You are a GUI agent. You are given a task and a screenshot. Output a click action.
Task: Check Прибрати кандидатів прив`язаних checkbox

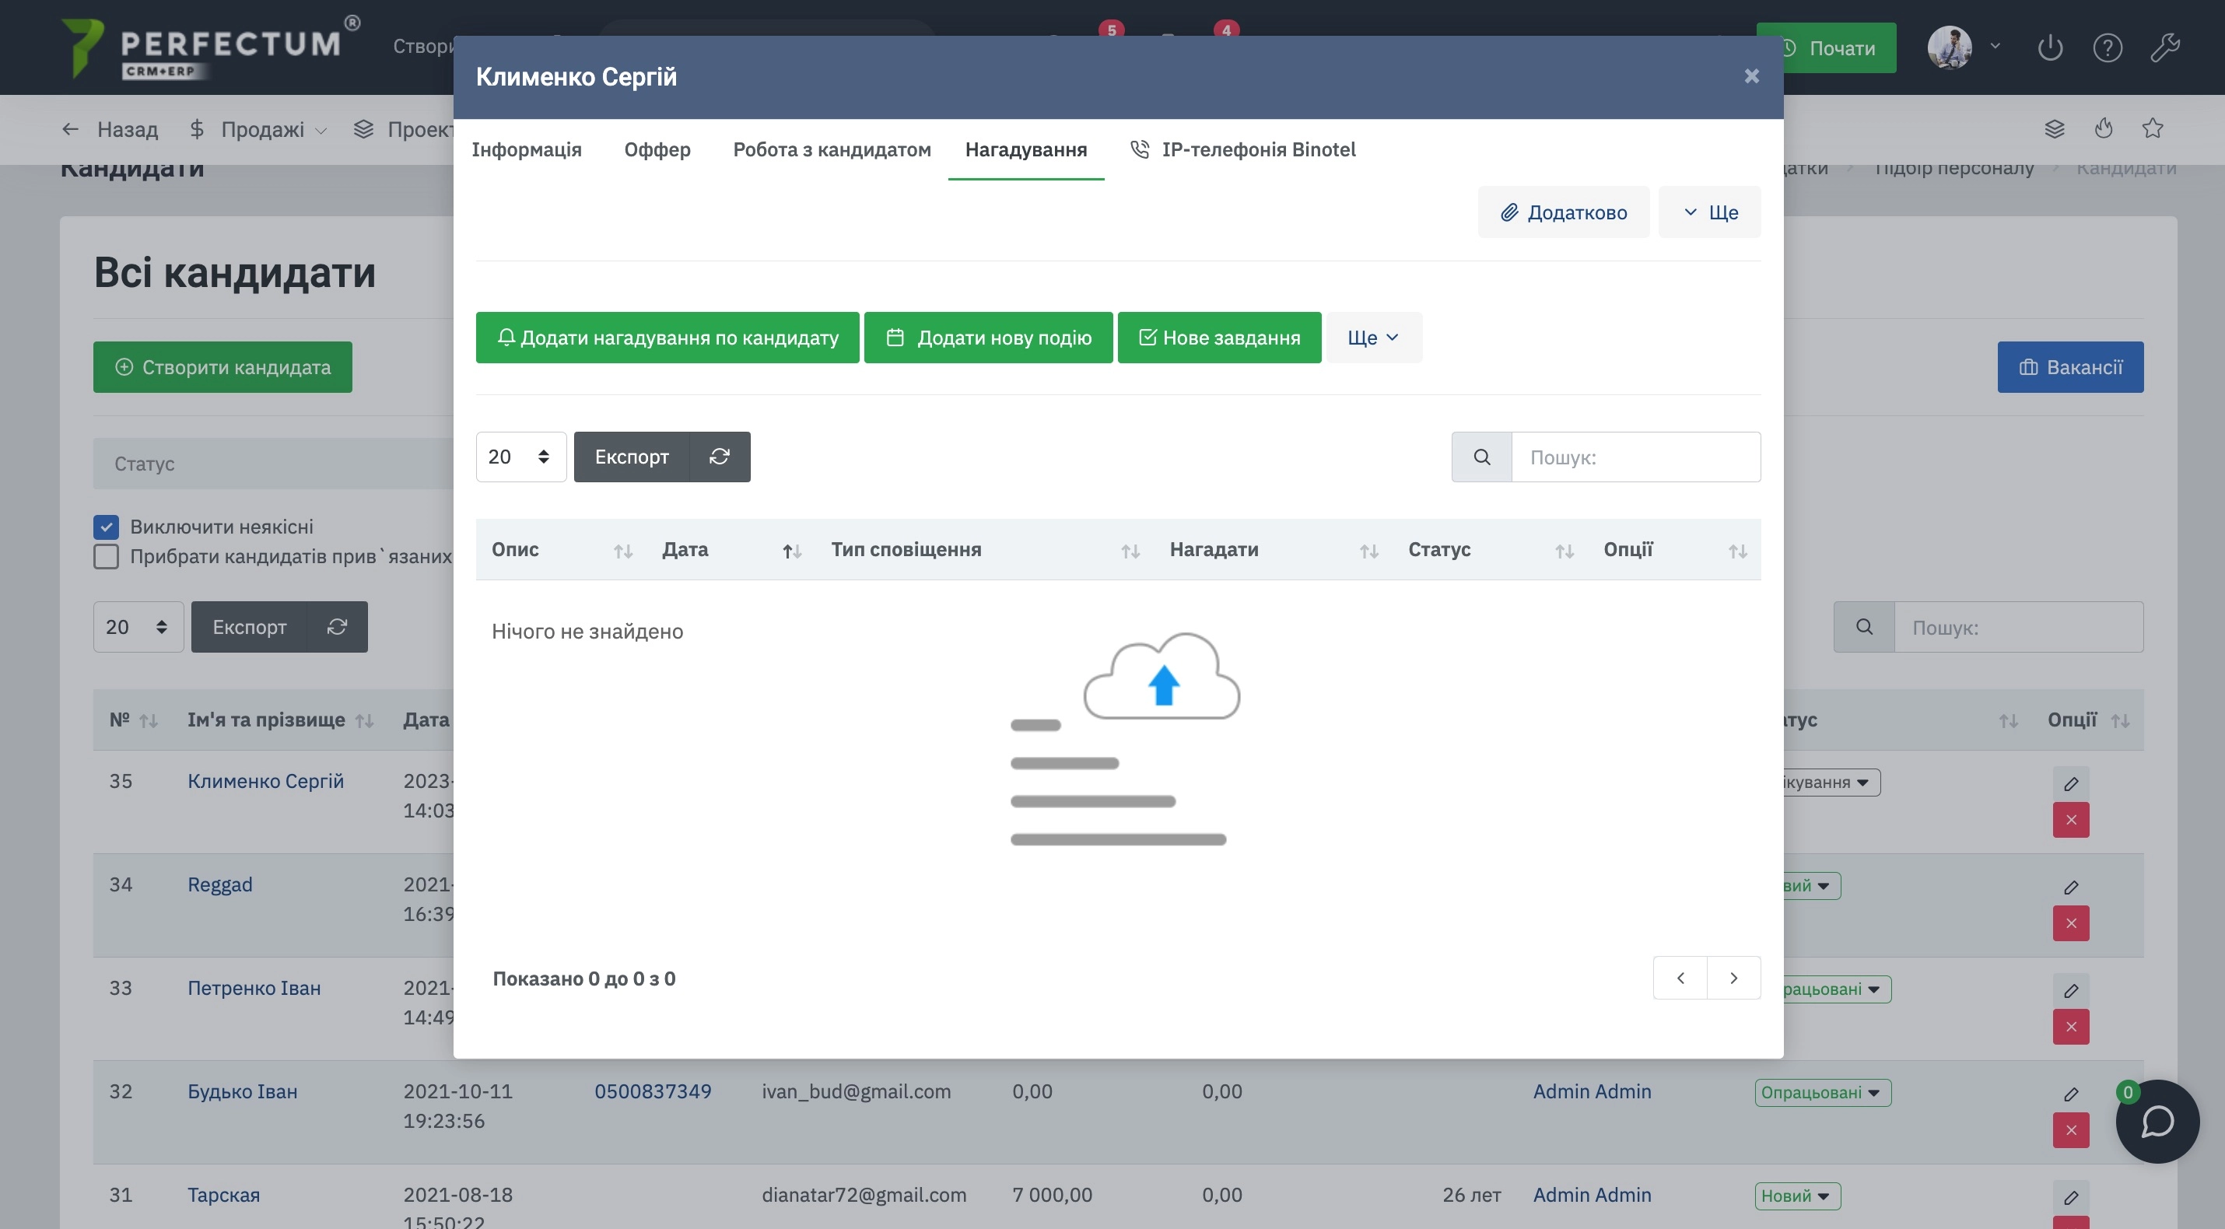coord(107,556)
